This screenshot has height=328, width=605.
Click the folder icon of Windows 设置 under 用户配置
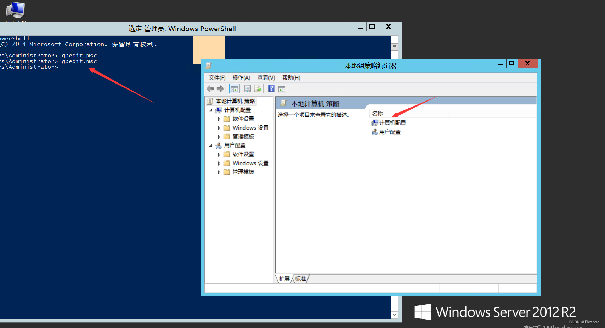[x=227, y=163]
